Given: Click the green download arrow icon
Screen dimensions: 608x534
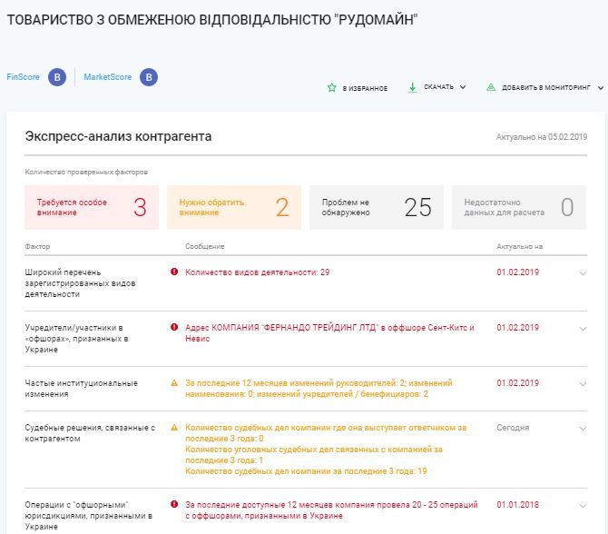Looking at the screenshot, I should 413,87.
